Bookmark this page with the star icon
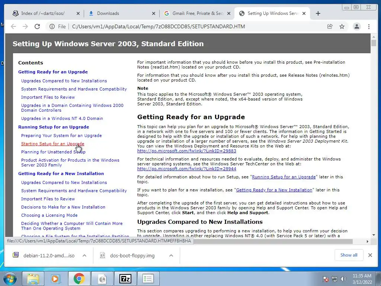Screen dimensions: 381x286 coord(342,26)
